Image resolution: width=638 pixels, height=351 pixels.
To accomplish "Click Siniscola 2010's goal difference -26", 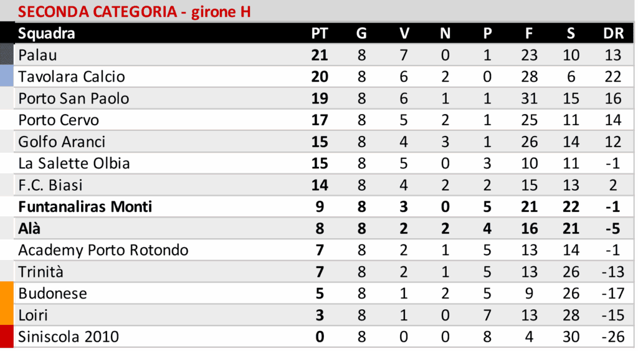I will [612, 337].
